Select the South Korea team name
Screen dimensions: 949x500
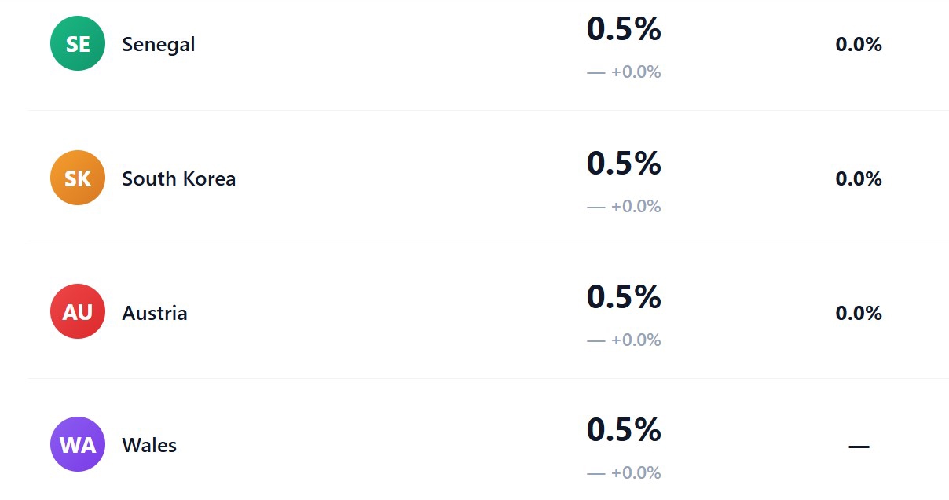coord(178,178)
